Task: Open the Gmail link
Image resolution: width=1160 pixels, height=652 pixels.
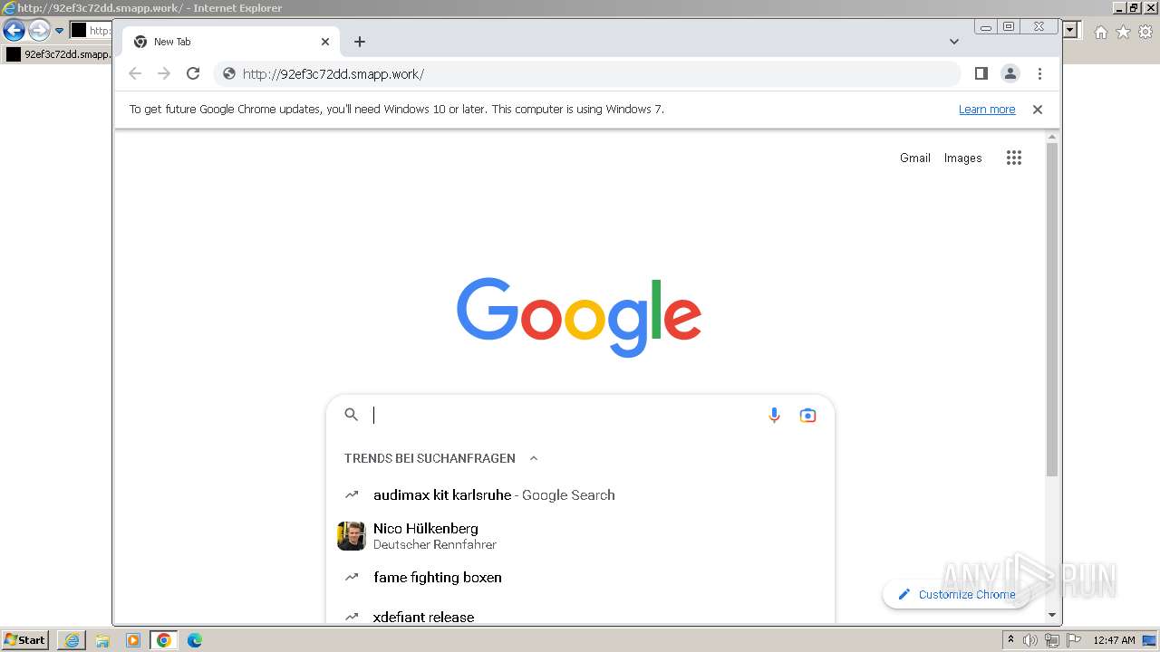Action: click(x=915, y=158)
